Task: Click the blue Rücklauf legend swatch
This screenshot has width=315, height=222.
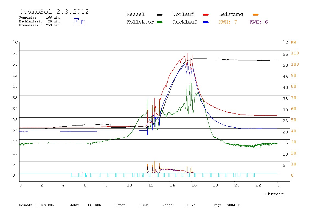Action: click(206, 22)
